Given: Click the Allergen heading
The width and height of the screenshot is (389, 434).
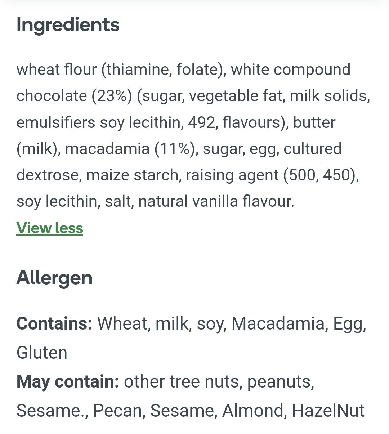Looking at the screenshot, I should pyautogui.click(x=54, y=278).
